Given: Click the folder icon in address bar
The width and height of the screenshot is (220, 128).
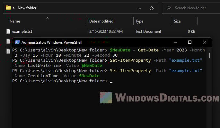Looking at the screenshot, I should tap(8, 8).
